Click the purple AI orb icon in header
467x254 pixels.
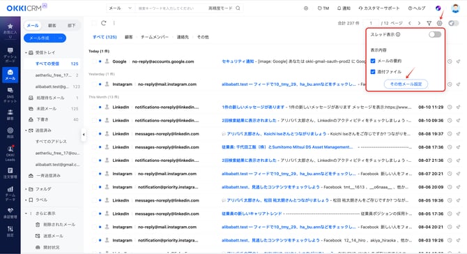tap(438, 8)
